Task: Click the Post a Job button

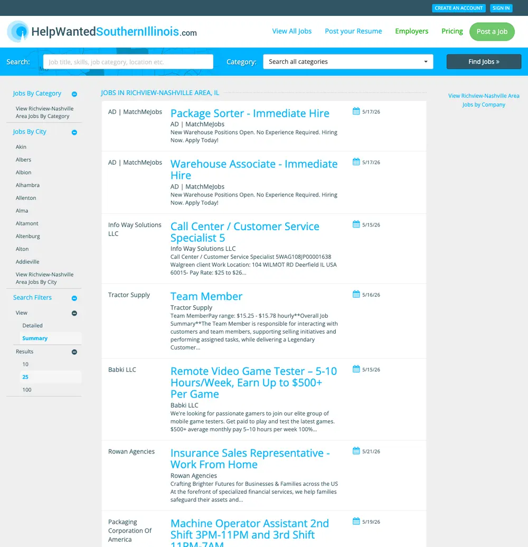Action: coord(492,32)
